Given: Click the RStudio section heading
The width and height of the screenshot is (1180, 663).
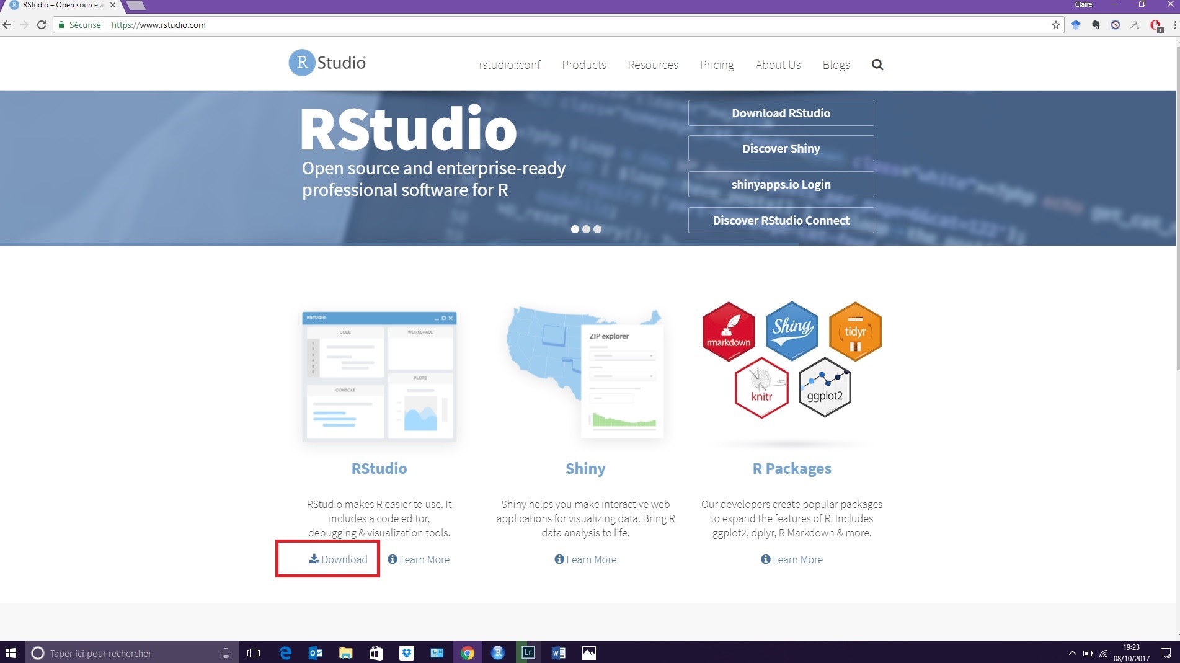Looking at the screenshot, I should click(x=379, y=468).
